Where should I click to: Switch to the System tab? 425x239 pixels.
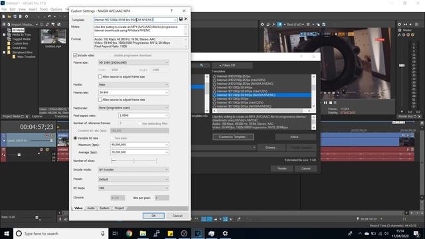(104, 208)
